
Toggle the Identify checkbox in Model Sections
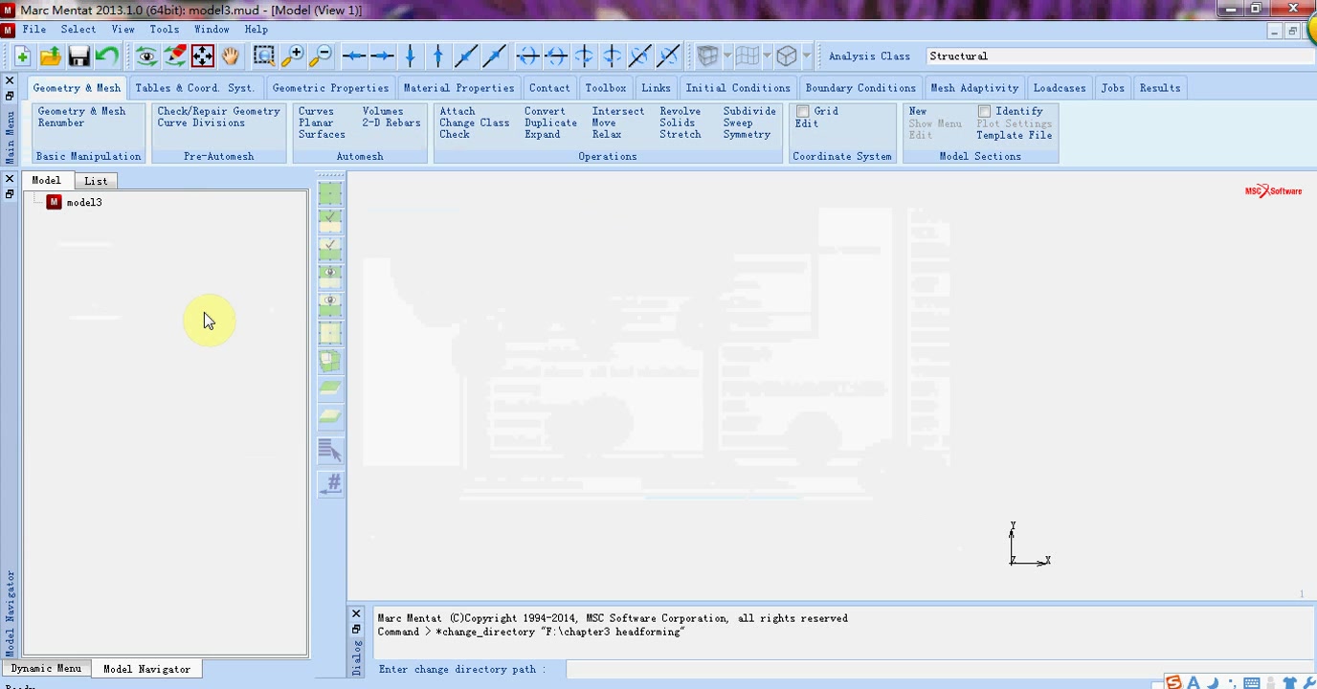(x=984, y=111)
